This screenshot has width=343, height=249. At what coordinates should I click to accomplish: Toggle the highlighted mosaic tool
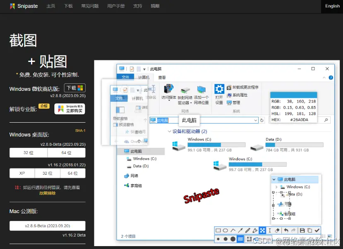pyautogui.click(x=262, y=230)
